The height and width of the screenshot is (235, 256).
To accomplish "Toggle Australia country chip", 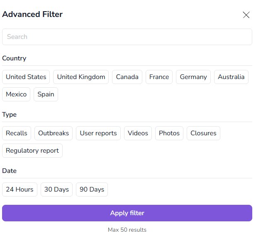I will click(231, 77).
